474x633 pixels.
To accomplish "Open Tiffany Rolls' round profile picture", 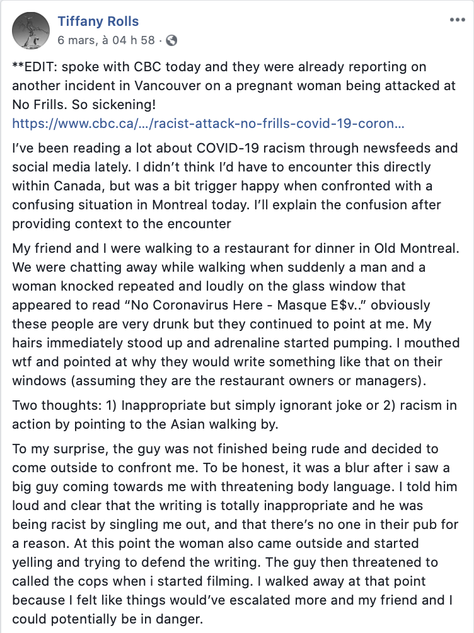I will (x=31, y=31).
